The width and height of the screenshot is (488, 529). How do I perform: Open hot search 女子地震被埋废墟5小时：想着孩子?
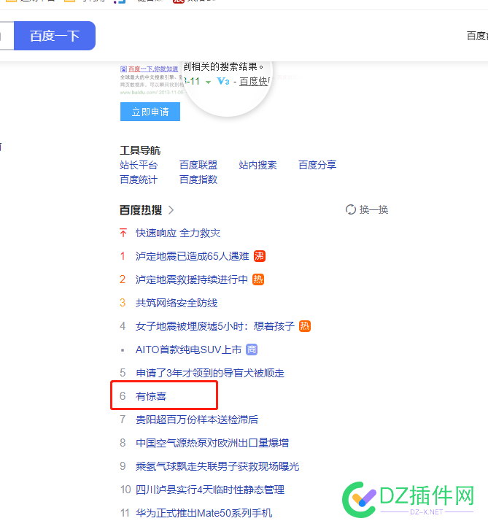coord(215,326)
